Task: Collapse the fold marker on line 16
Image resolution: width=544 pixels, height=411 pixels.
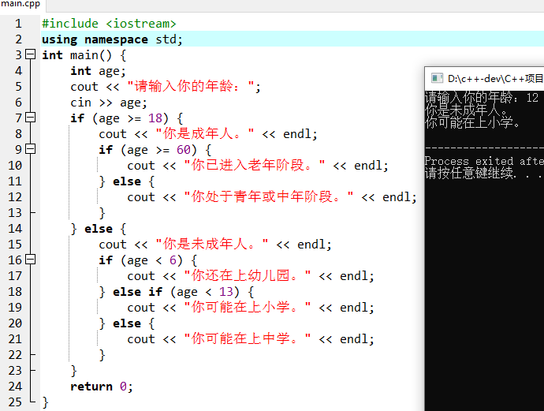Action: coord(31,260)
